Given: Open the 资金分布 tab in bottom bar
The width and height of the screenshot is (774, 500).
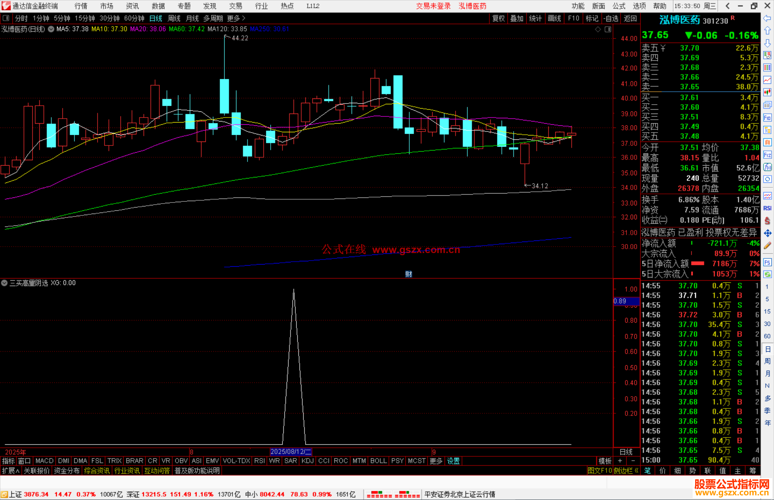Looking at the screenshot, I should [x=67, y=471].
